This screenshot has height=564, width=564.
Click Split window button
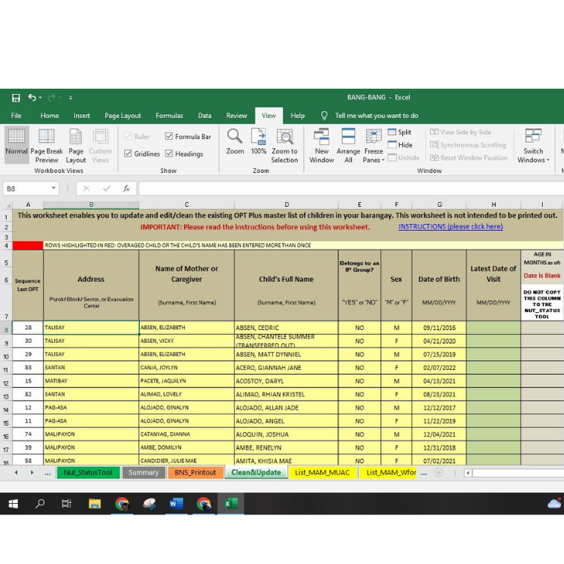399,132
